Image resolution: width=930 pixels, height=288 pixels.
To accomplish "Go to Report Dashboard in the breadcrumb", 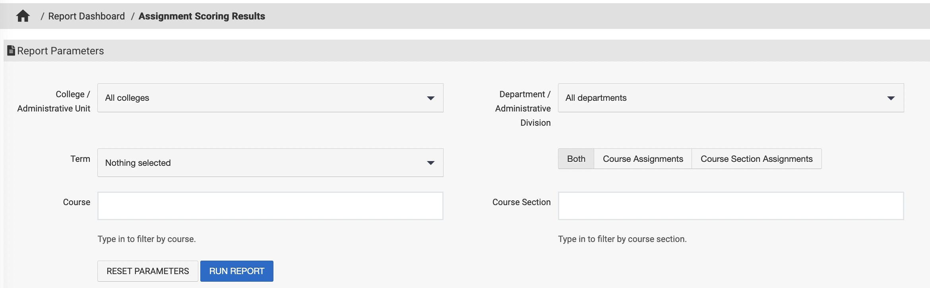I will pyautogui.click(x=86, y=16).
